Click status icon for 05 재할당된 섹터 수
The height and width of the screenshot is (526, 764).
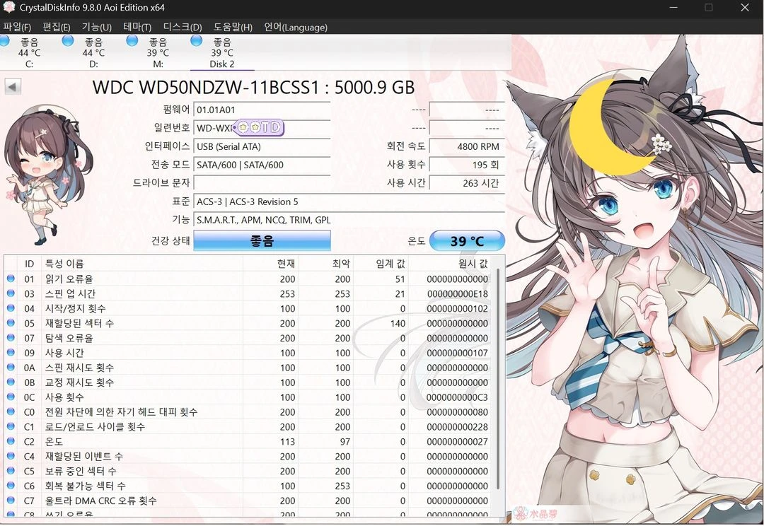tap(11, 322)
